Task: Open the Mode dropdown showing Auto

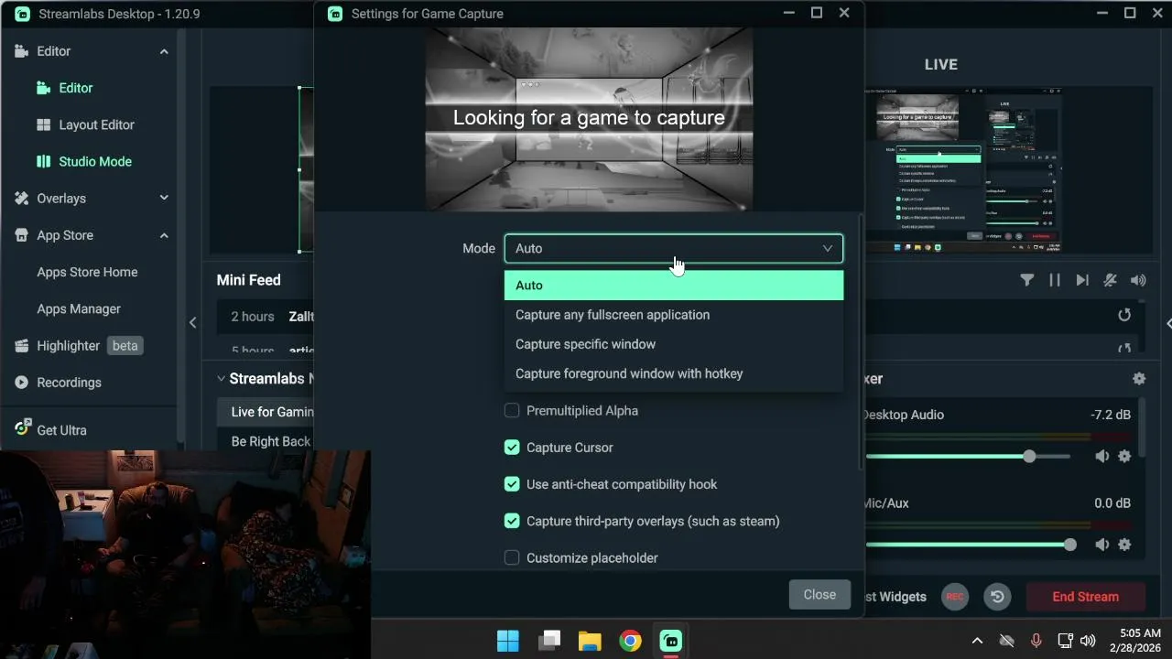Action: (673, 248)
